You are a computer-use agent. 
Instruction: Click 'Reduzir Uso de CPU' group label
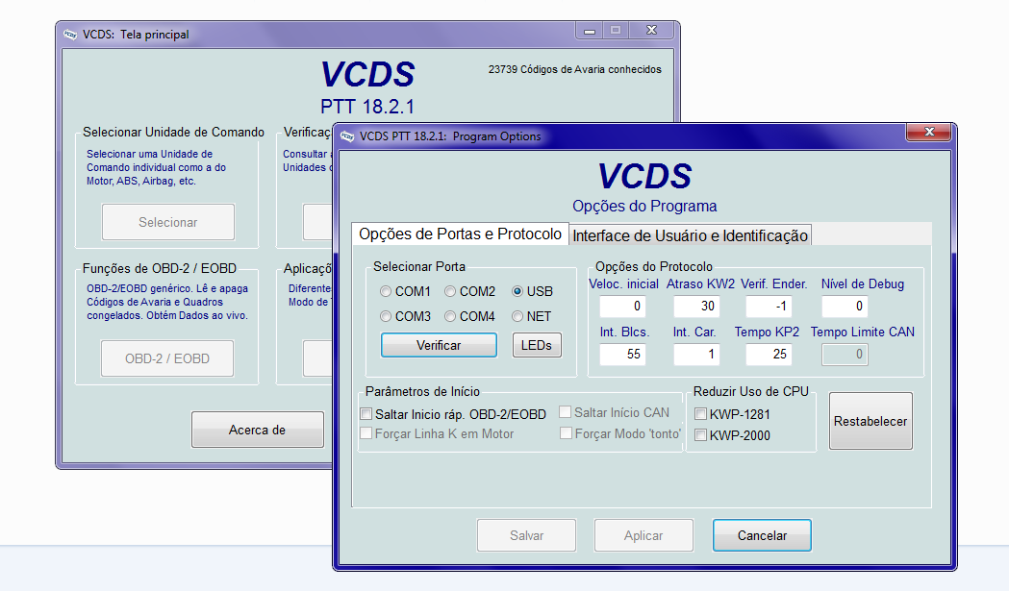click(x=751, y=392)
